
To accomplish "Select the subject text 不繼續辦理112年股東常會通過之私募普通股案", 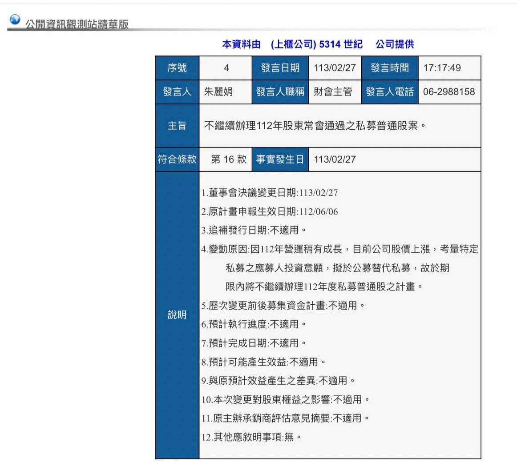I will click(315, 125).
